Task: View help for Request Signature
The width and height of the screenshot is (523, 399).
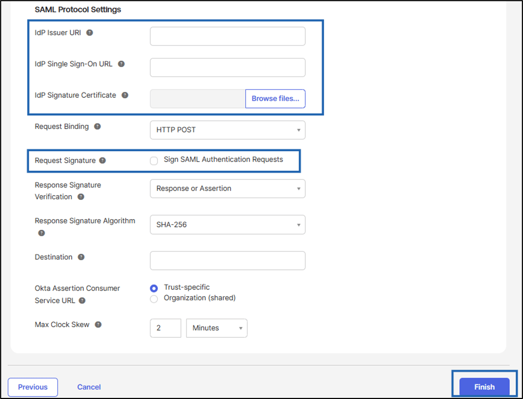Action: [x=102, y=161]
